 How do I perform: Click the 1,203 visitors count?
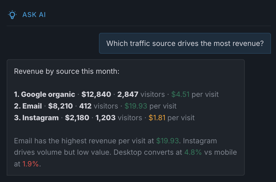point(105,118)
